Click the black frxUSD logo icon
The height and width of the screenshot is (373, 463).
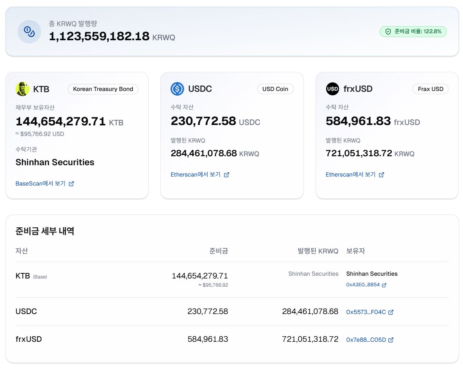coord(332,89)
